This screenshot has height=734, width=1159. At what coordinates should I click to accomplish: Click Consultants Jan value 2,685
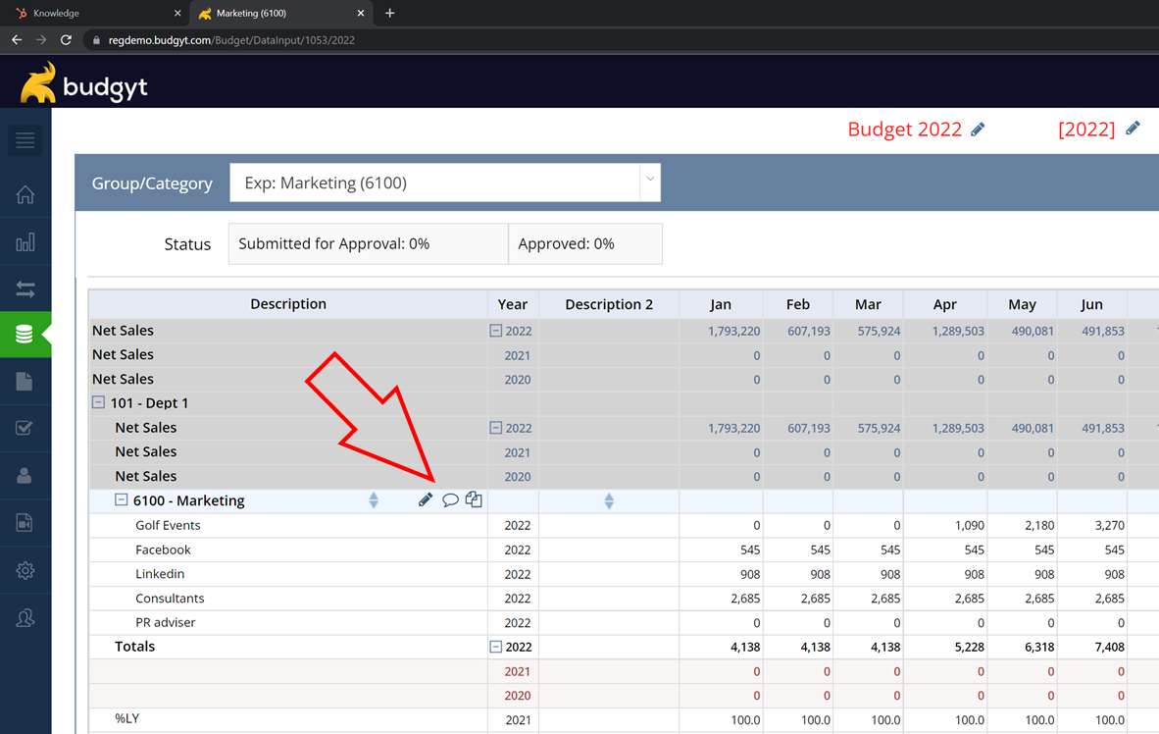click(x=745, y=598)
